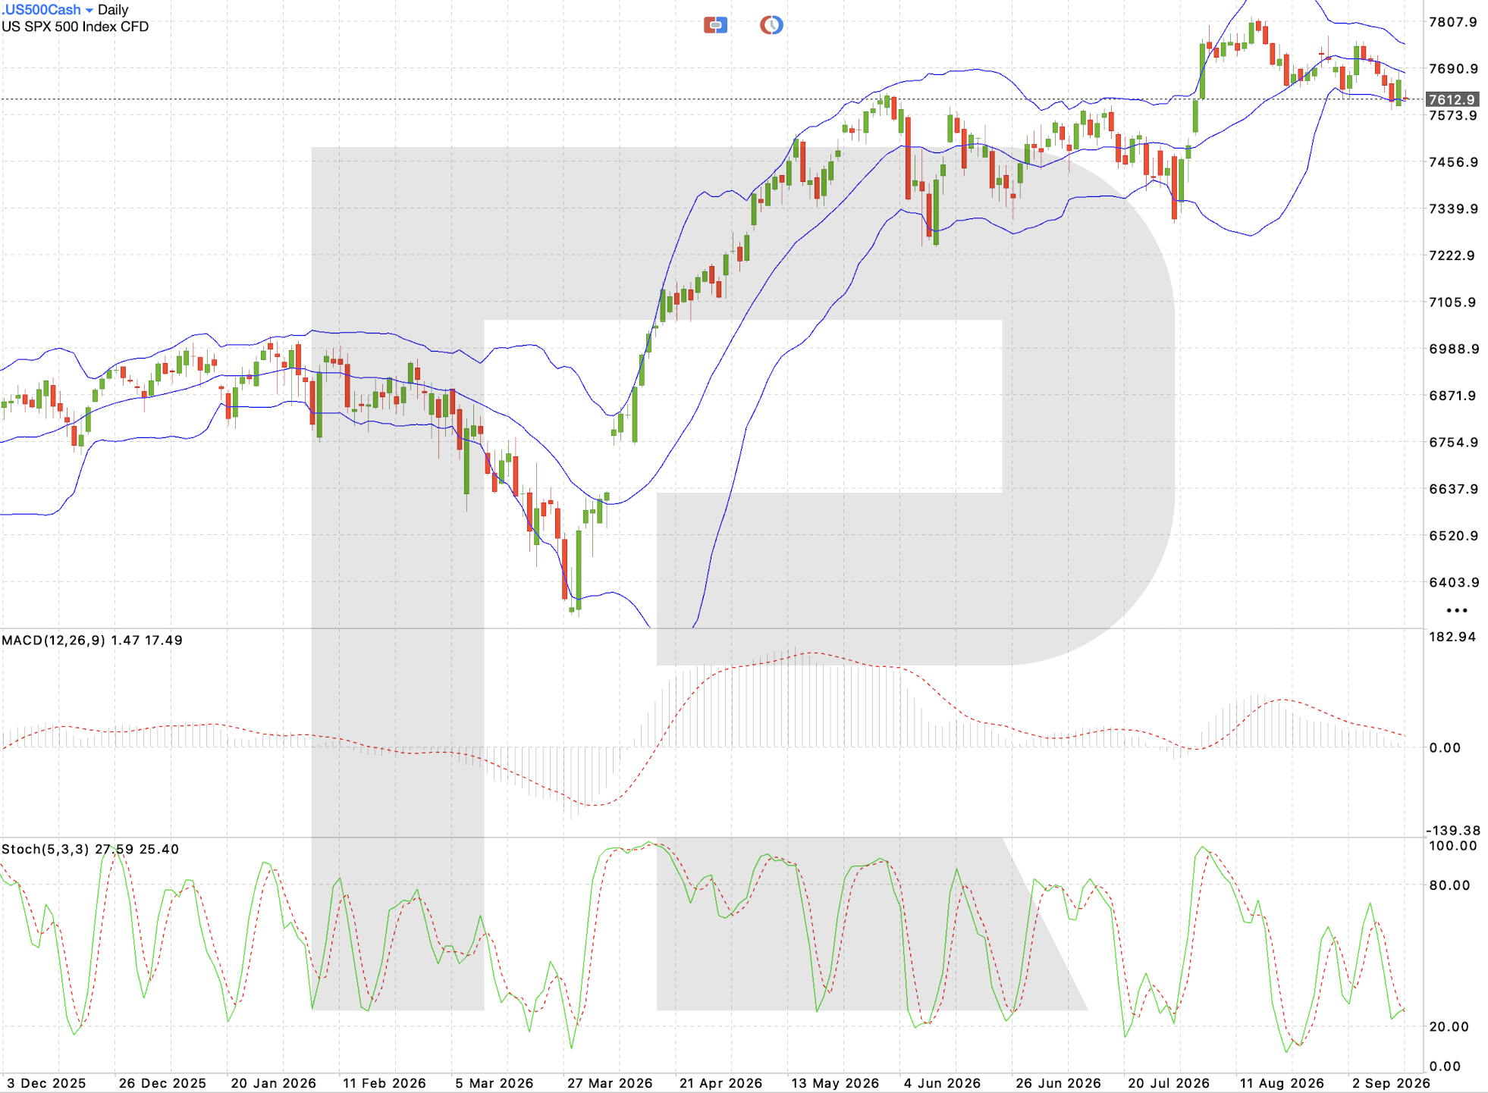This screenshot has height=1093, width=1488.
Task: Click the 6754.9 price axis label
Action: (1453, 443)
